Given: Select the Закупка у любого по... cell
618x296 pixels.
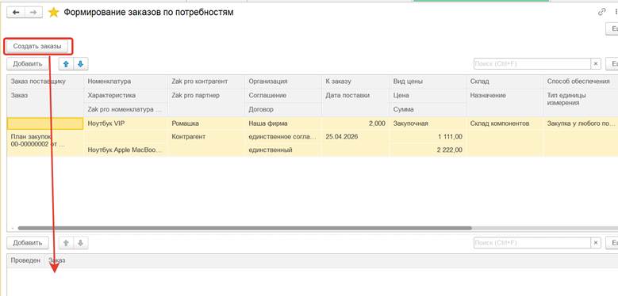Looking at the screenshot, I should click(x=581, y=123).
